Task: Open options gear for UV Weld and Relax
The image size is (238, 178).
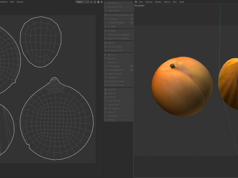Action: coord(132,23)
